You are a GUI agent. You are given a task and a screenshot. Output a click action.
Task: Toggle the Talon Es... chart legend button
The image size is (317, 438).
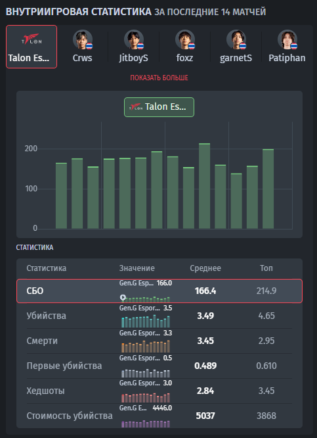[159, 107]
